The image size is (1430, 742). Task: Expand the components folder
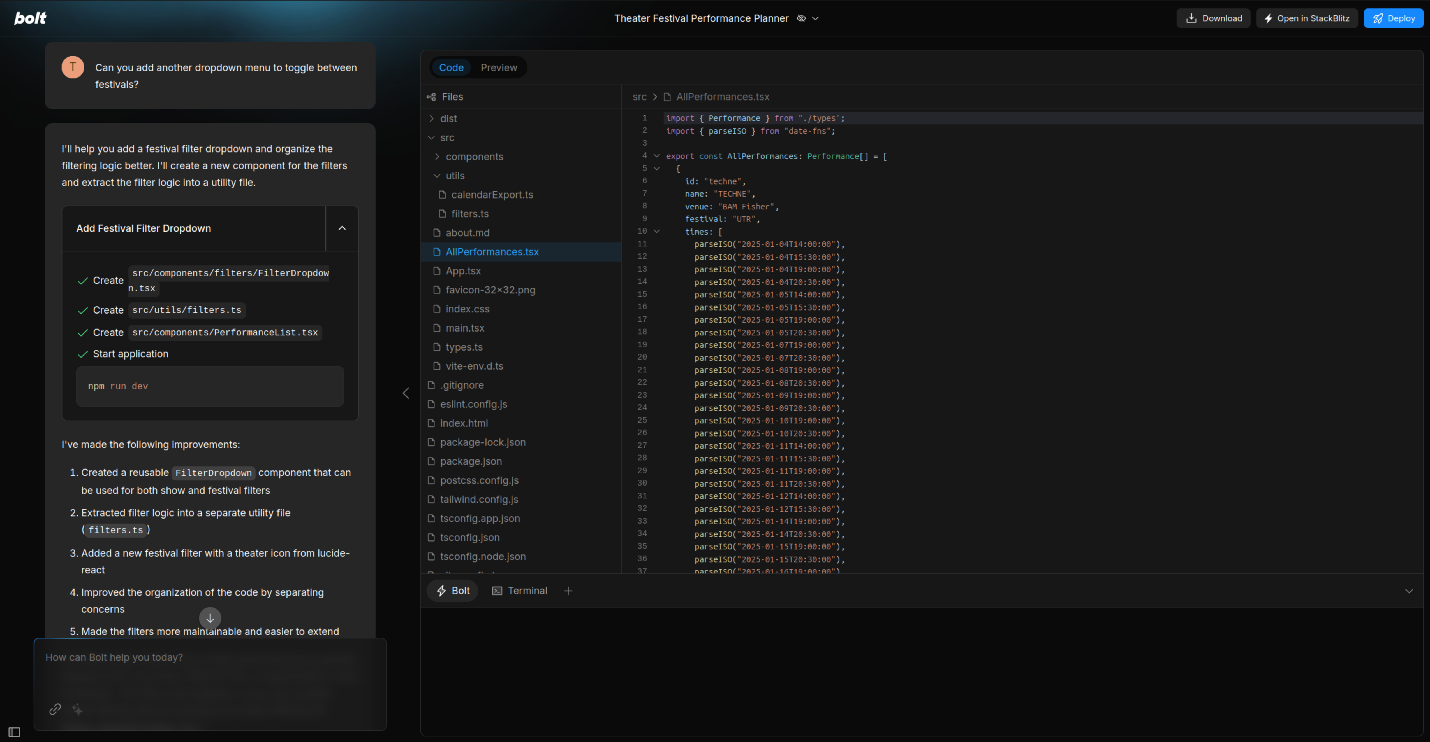[521, 157]
